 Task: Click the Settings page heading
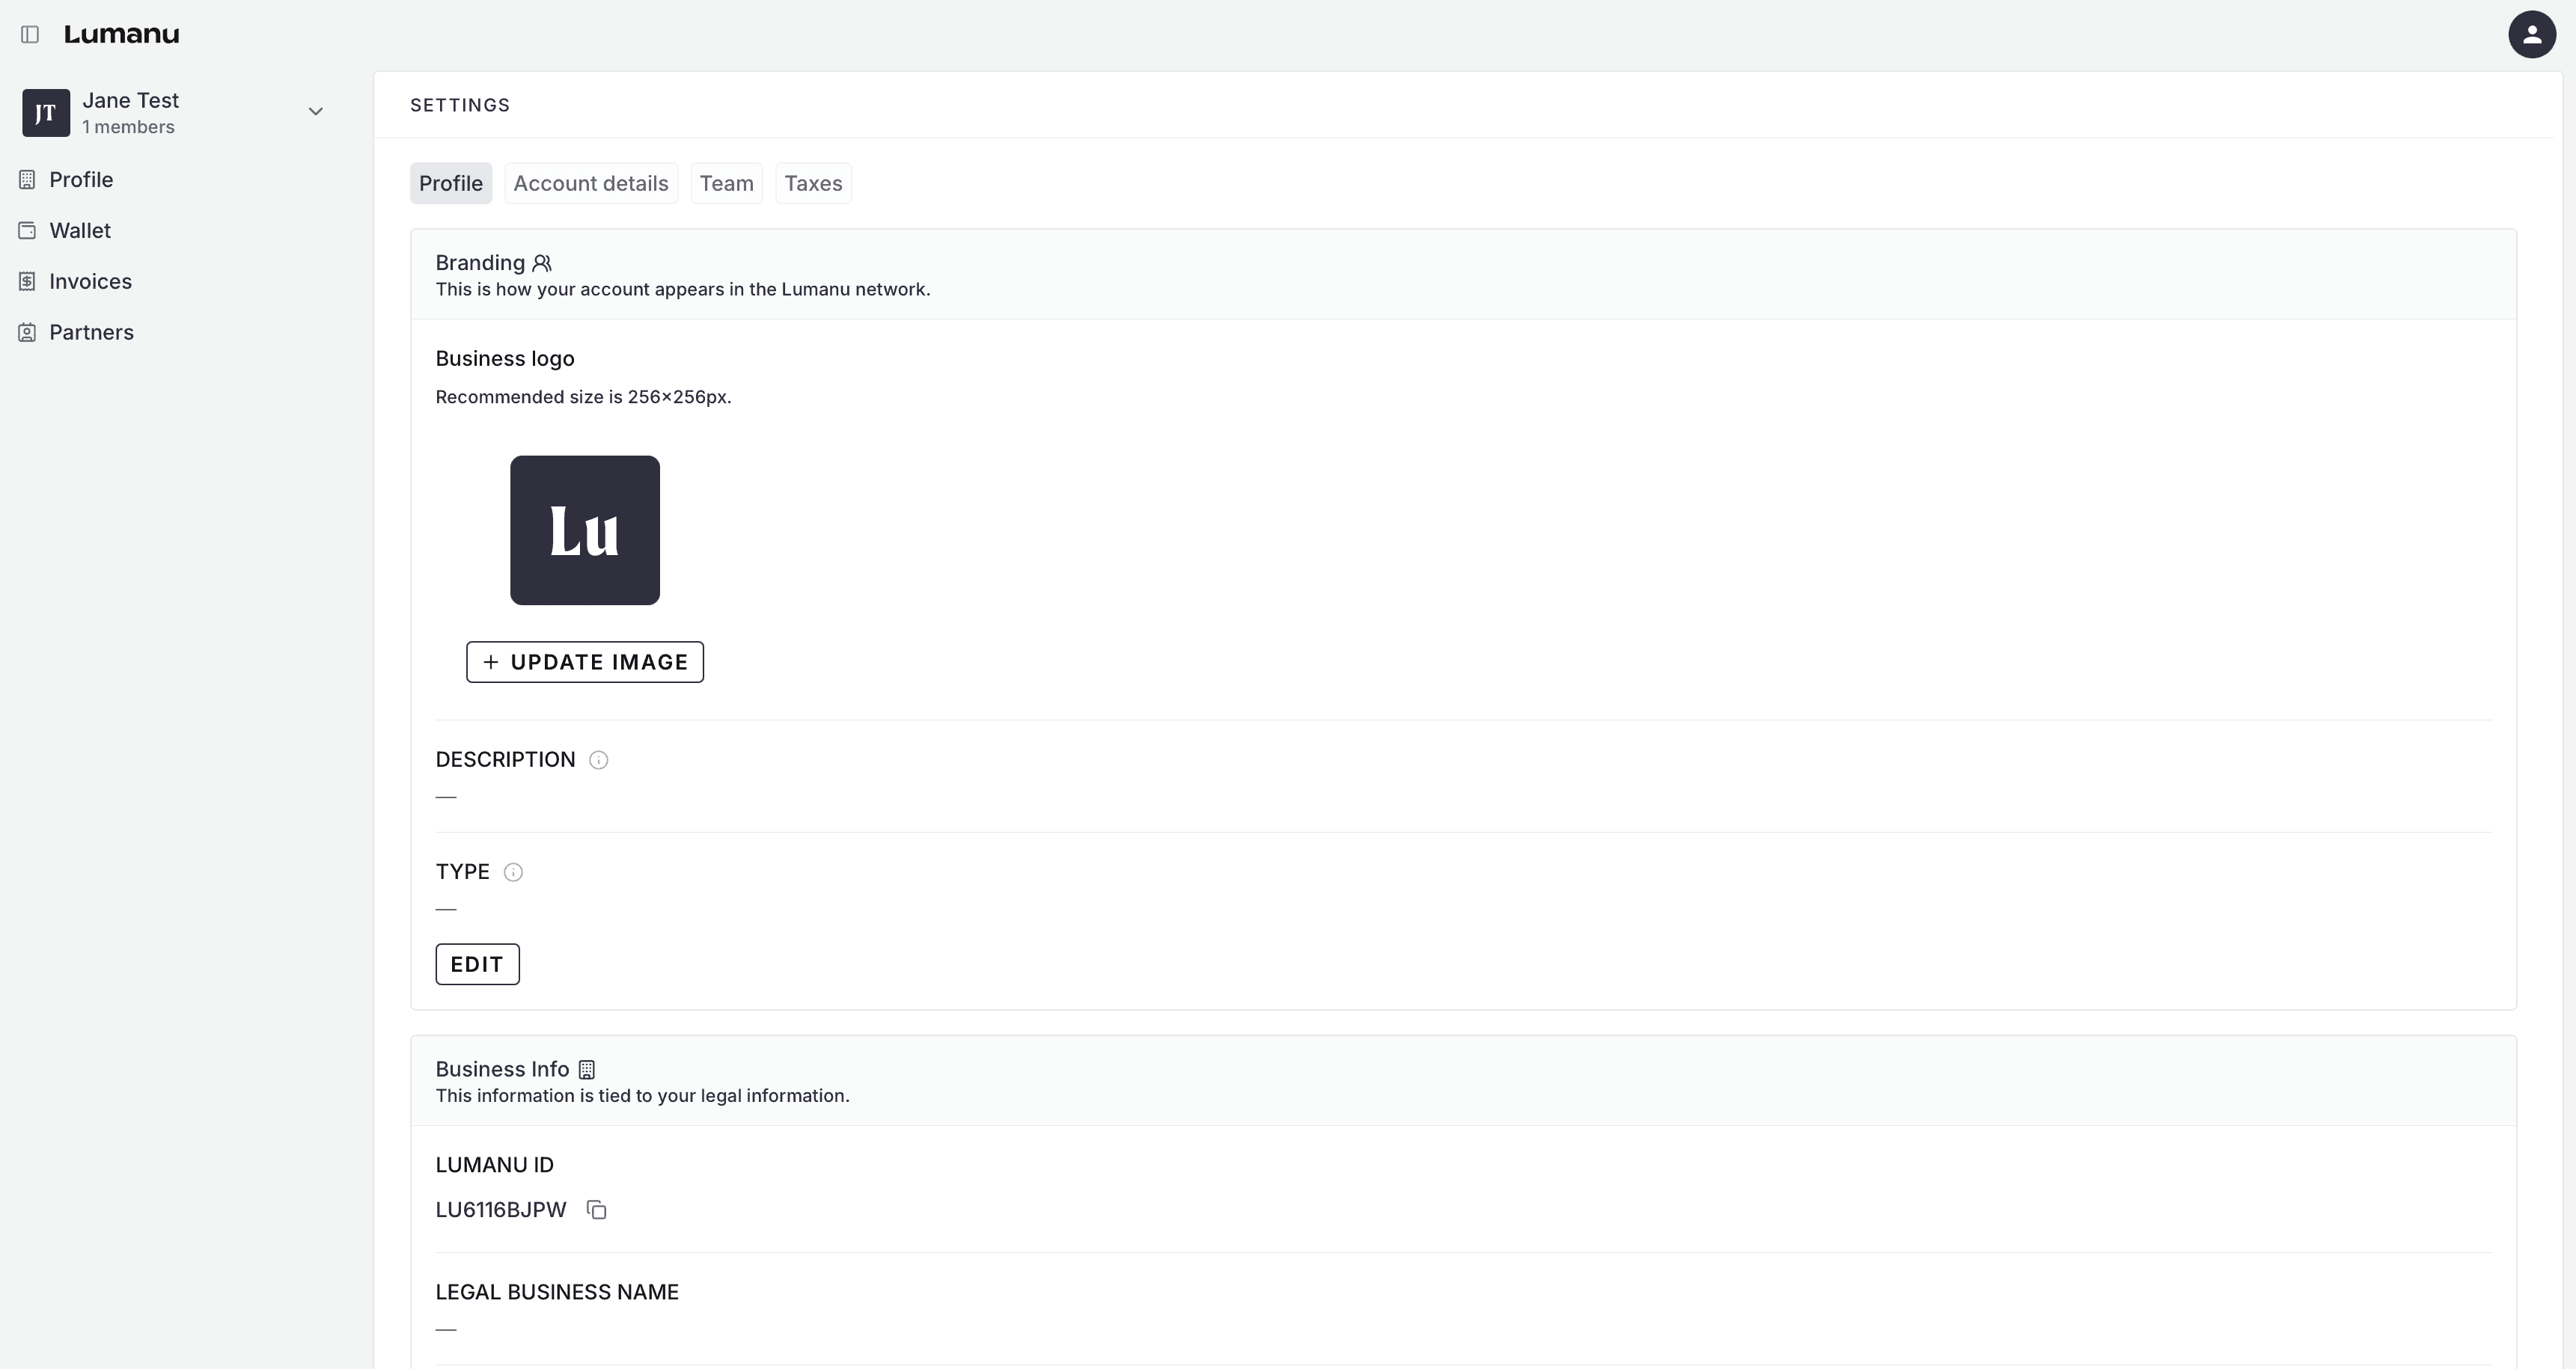(460, 106)
